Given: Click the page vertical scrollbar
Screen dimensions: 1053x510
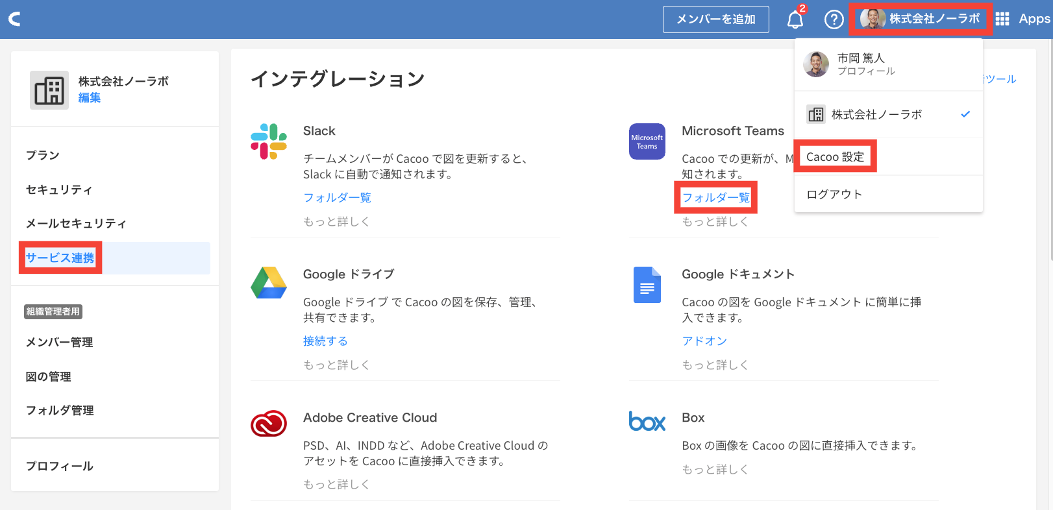Looking at the screenshot, I should click(x=1050, y=149).
